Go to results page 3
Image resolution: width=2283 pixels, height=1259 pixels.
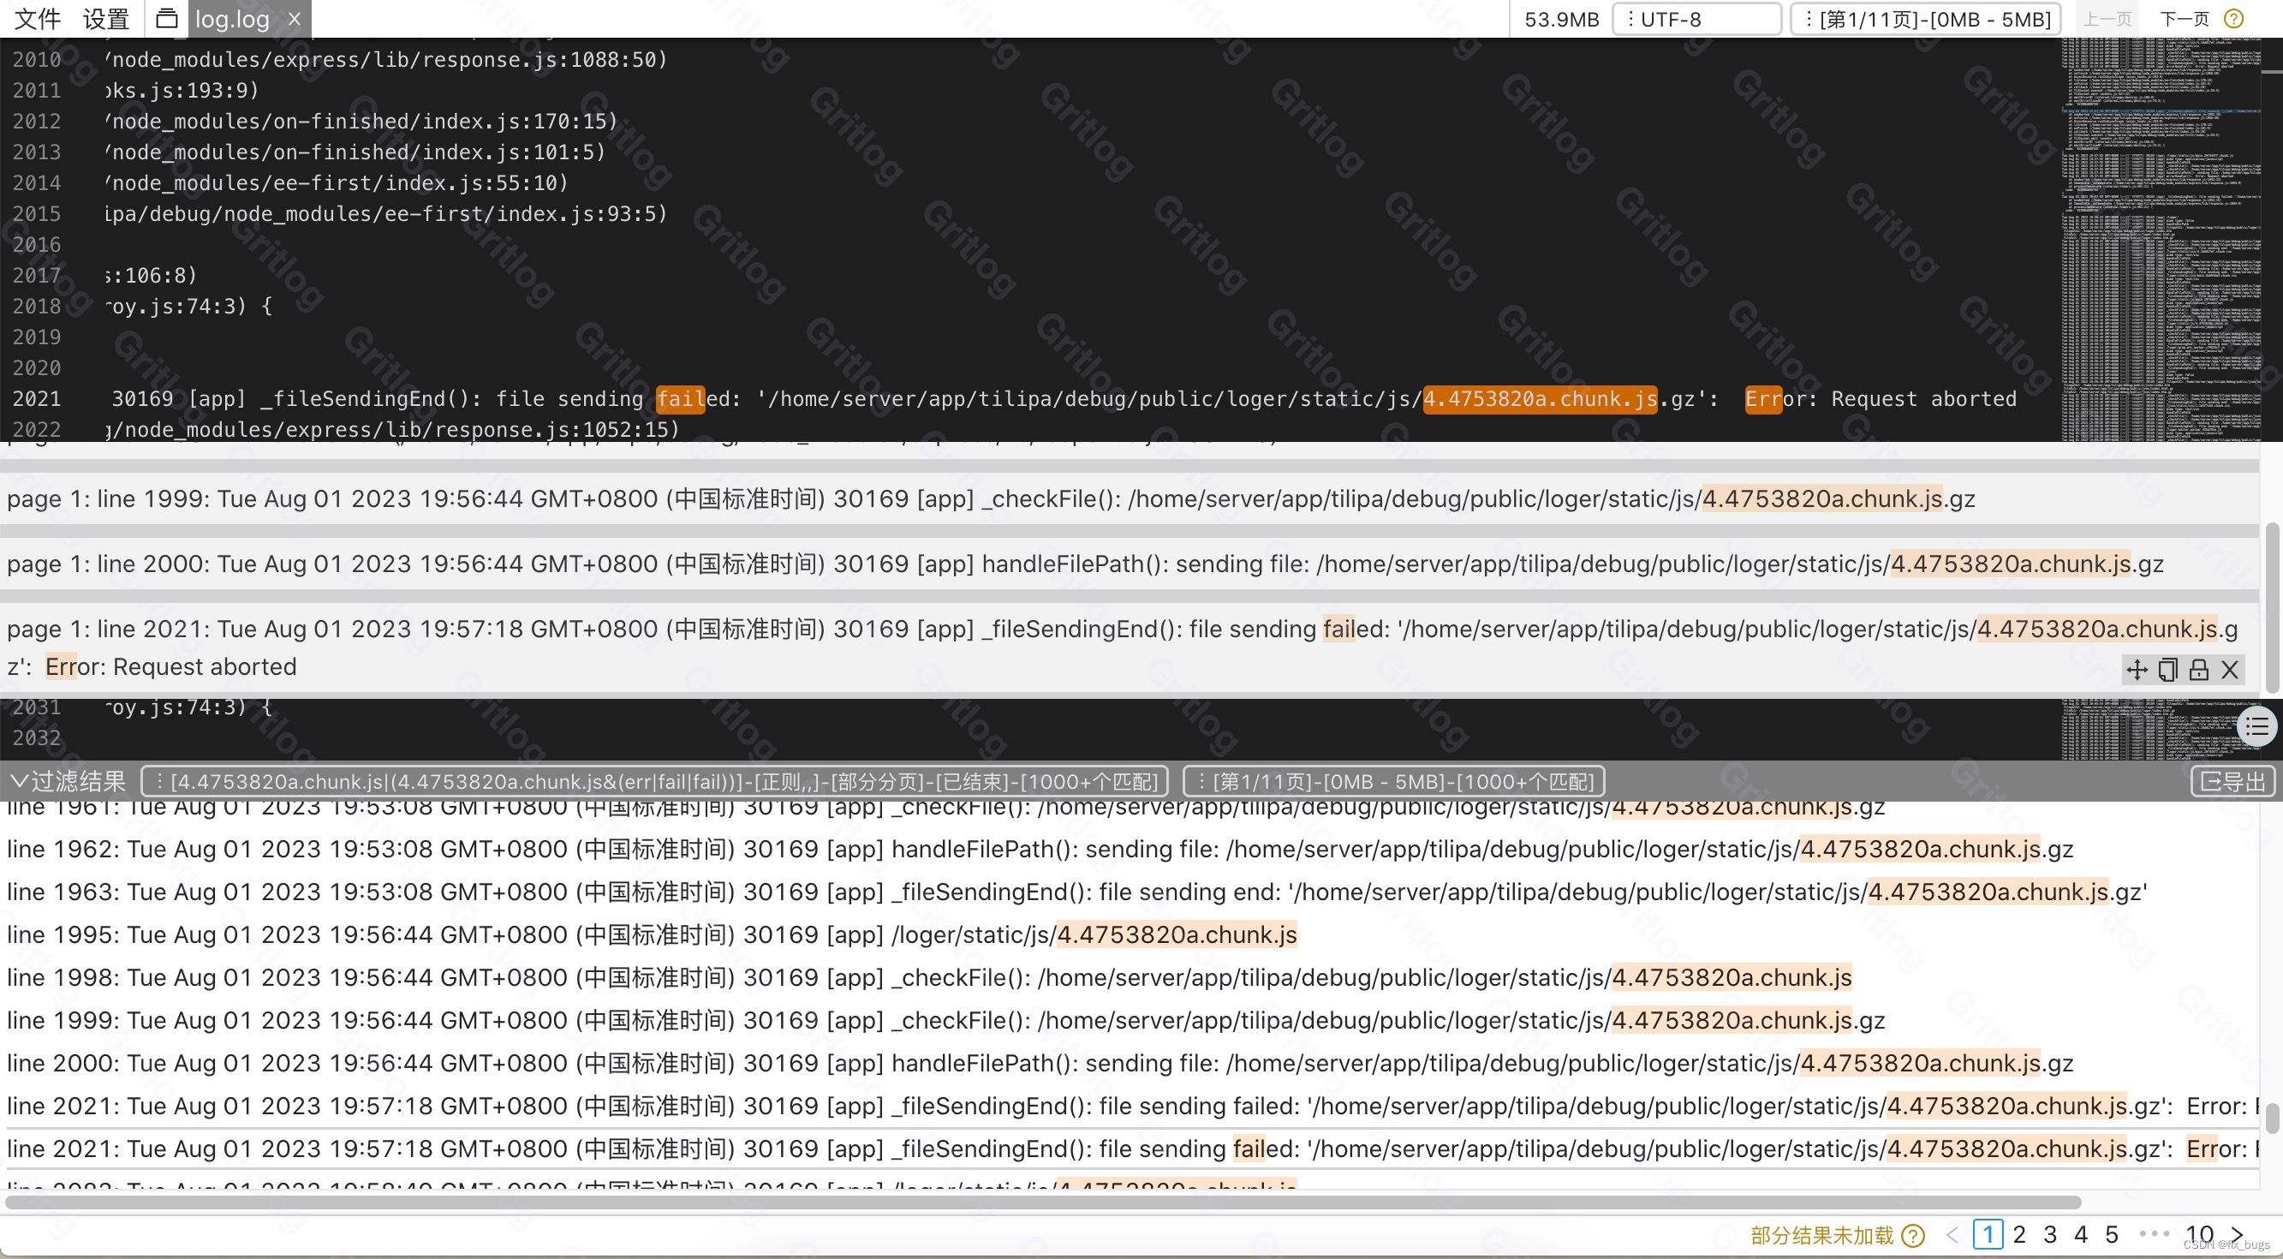click(x=2050, y=1234)
